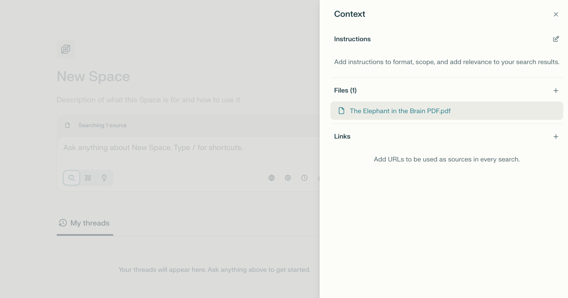The width and height of the screenshot is (568, 298).
Task: Click the New Space title
Action: [93, 76]
